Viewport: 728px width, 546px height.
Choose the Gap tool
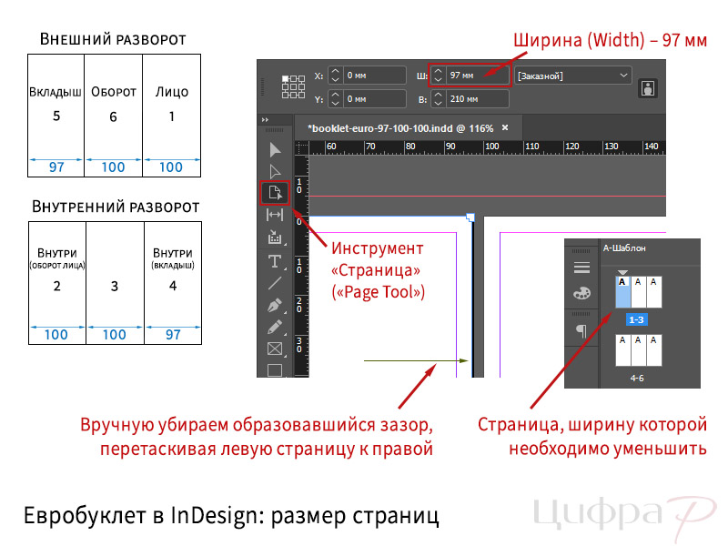click(275, 215)
